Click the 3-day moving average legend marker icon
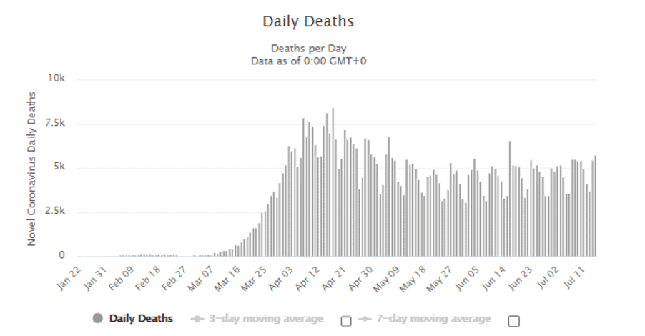The image size is (645, 336). click(x=197, y=319)
